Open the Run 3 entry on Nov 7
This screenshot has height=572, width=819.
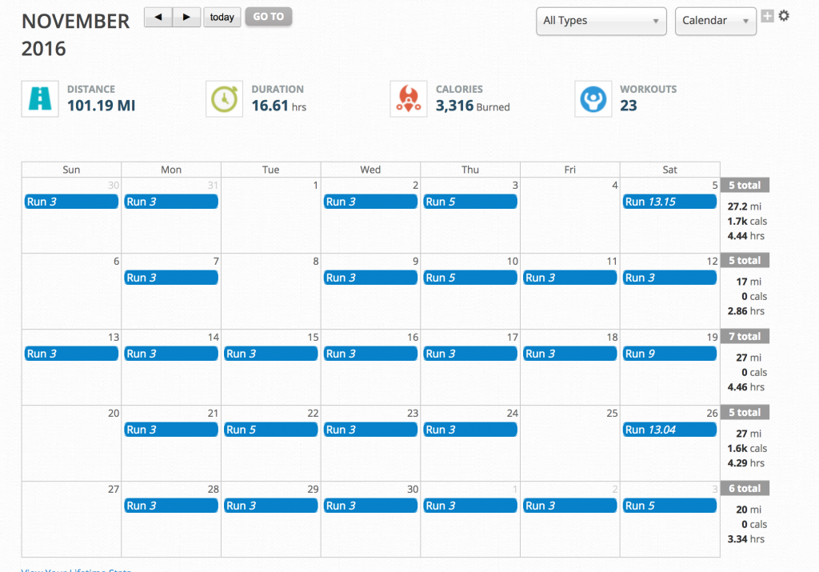click(x=171, y=278)
